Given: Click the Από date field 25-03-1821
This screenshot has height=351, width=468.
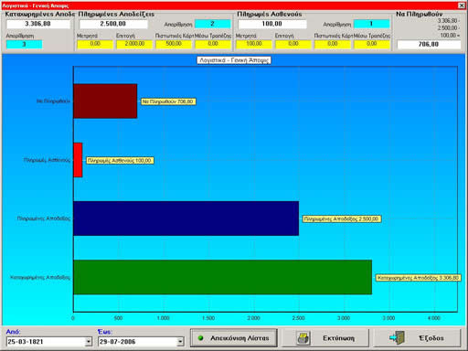Looking at the screenshot, I should (x=46, y=342).
